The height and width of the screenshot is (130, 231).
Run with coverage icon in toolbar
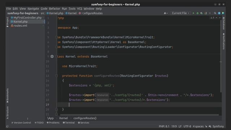click(201, 13)
